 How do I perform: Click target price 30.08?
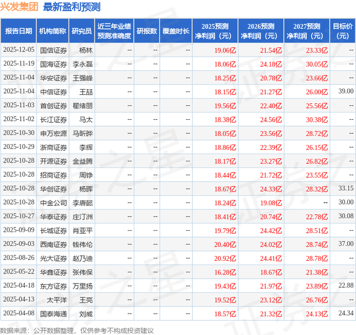(x=346, y=216)
